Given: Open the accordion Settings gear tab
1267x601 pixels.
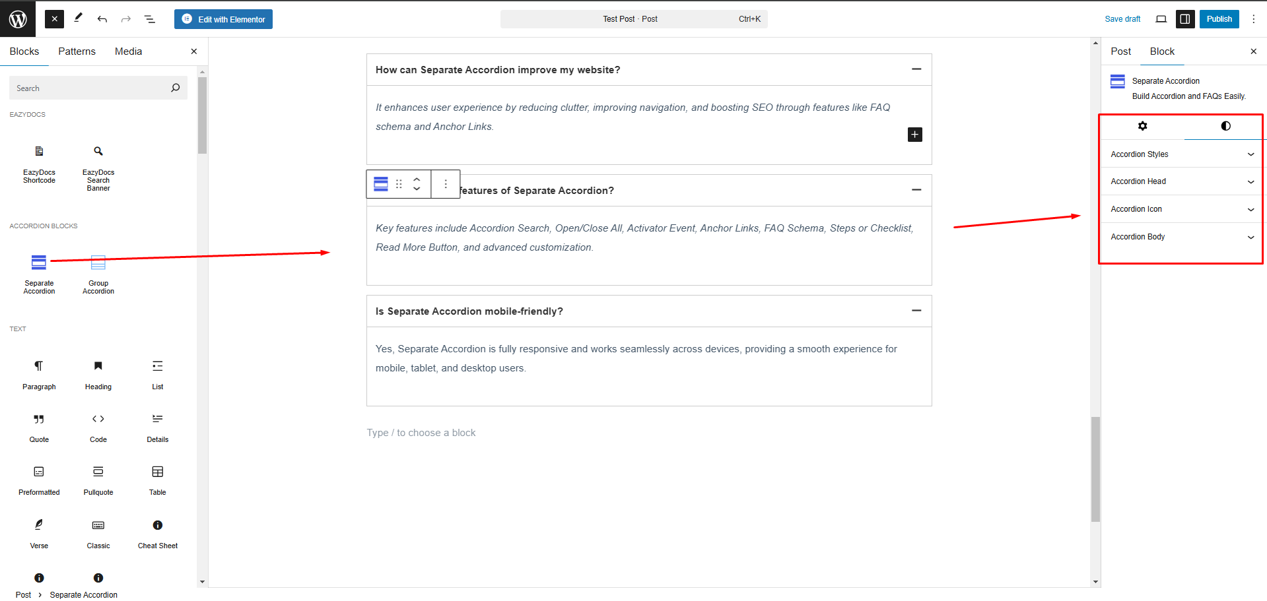Looking at the screenshot, I should [x=1143, y=126].
